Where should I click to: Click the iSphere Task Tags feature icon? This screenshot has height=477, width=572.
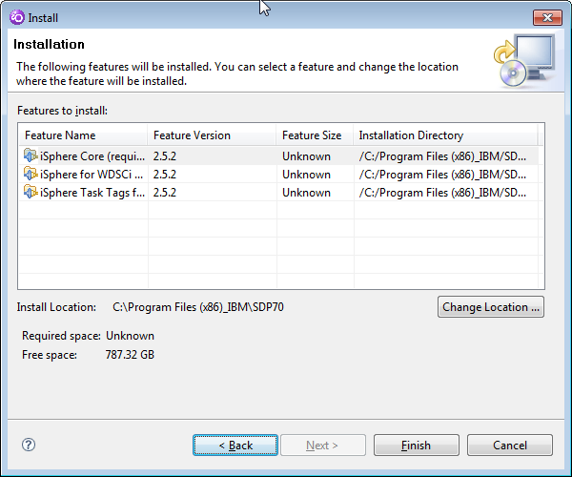pos(31,192)
